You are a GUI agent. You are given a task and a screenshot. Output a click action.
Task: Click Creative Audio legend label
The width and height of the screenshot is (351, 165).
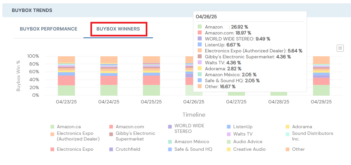tap(249, 149)
